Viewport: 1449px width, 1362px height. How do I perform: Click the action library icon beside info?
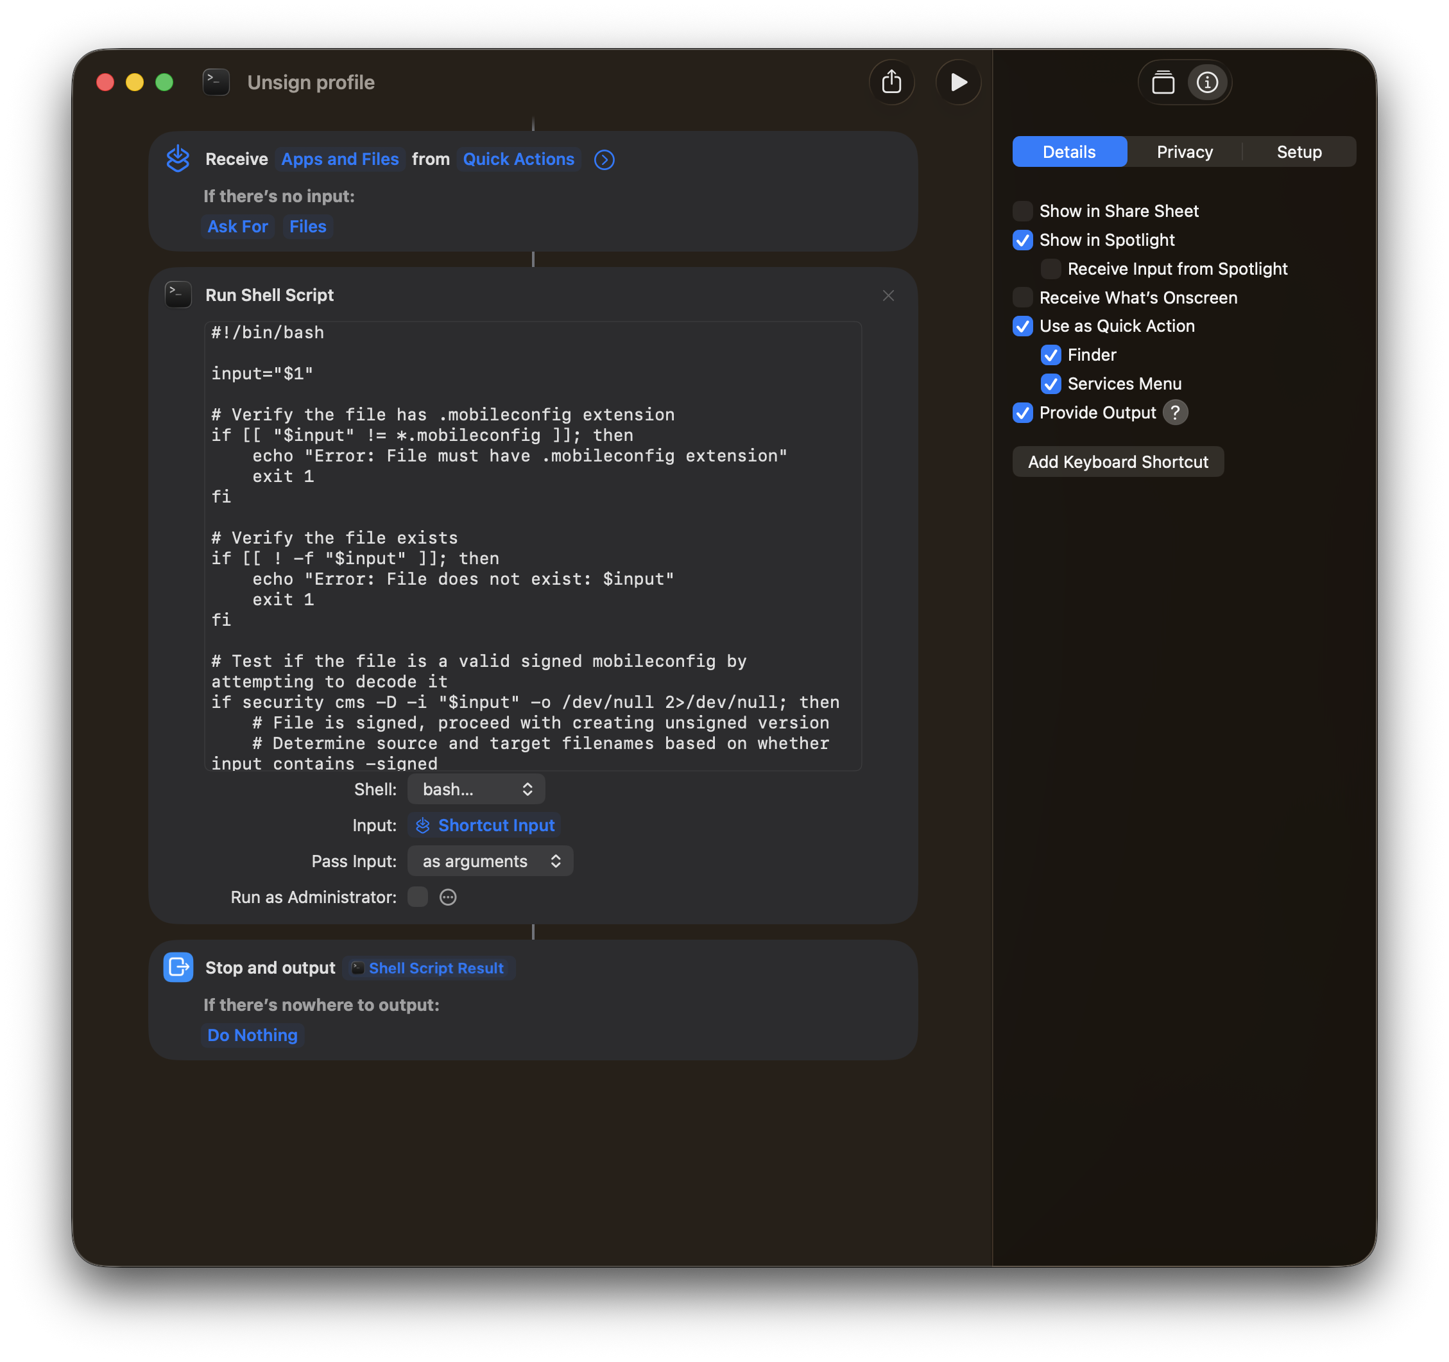click(x=1163, y=82)
